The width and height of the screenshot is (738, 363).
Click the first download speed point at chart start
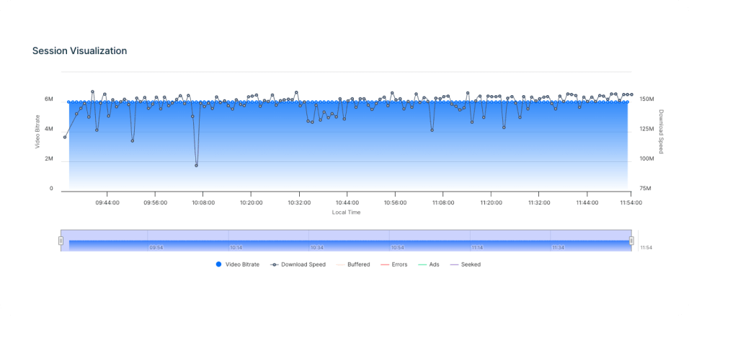tap(65, 137)
